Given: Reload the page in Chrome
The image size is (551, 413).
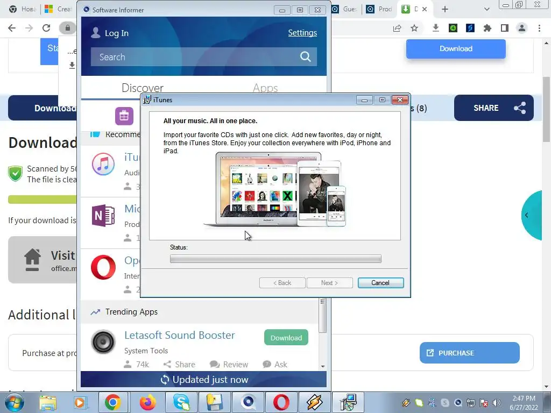Looking at the screenshot, I should tap(46, 28).
